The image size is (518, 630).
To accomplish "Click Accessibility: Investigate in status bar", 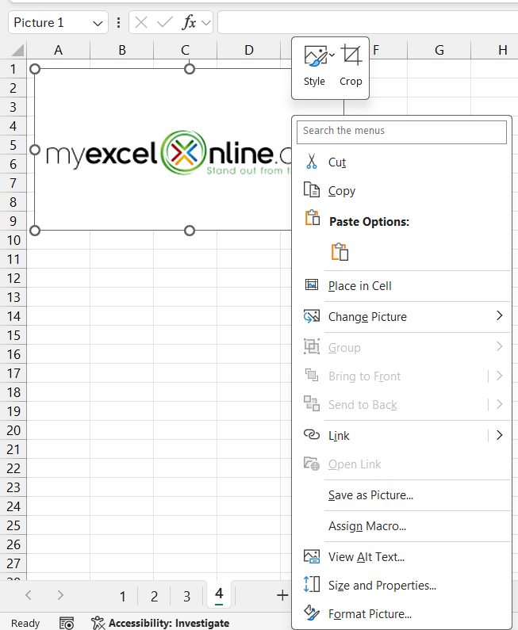I will tap(160, 623).
